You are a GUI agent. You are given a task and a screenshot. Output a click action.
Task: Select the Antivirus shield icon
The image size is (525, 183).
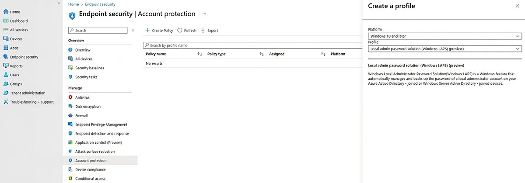70,97
